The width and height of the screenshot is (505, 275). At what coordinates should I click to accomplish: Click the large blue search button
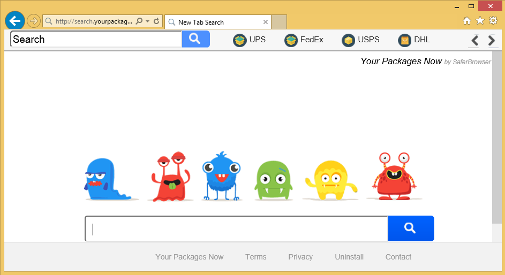click(411, 228)
